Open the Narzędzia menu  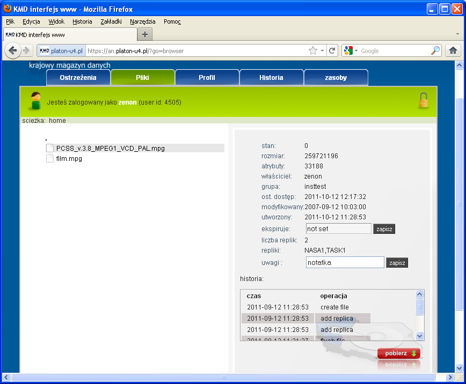pos(143,21)
